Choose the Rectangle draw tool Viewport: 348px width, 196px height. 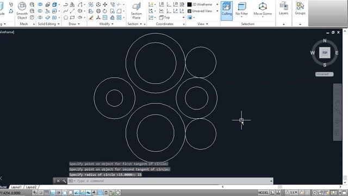pyautogui.click(x=72, y=17)
